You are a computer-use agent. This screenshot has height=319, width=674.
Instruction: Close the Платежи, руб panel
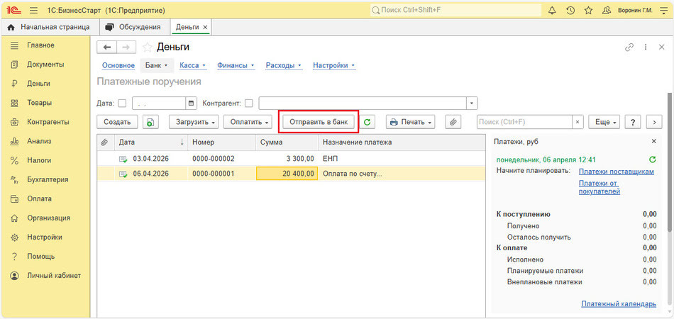click(654, 141)
